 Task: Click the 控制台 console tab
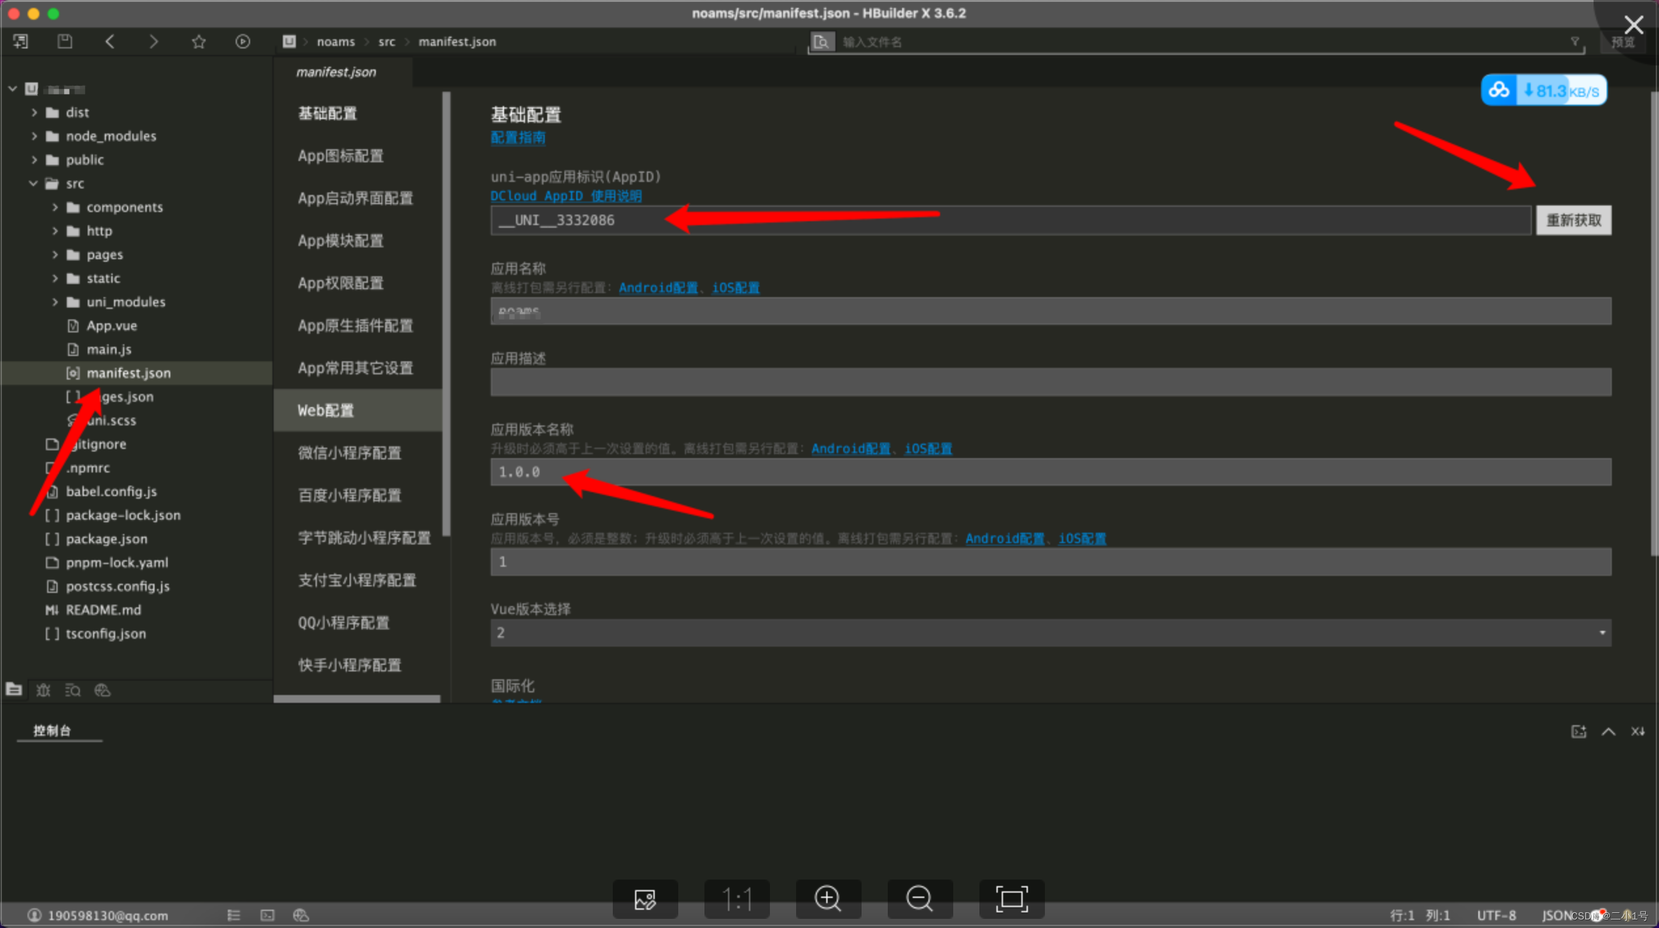tap(52, 730)
